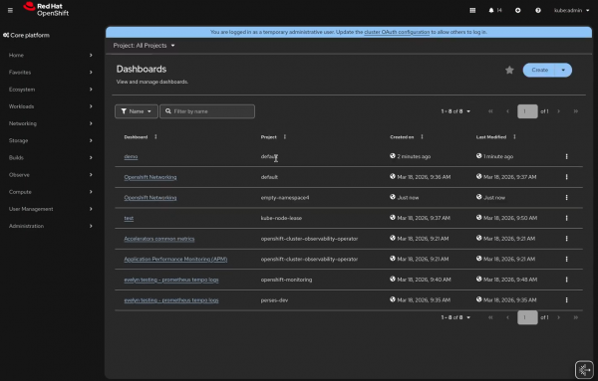Expand the Ecosystem navigation section
This screenshot has height=381, width=598.
[x=51, y=90]
